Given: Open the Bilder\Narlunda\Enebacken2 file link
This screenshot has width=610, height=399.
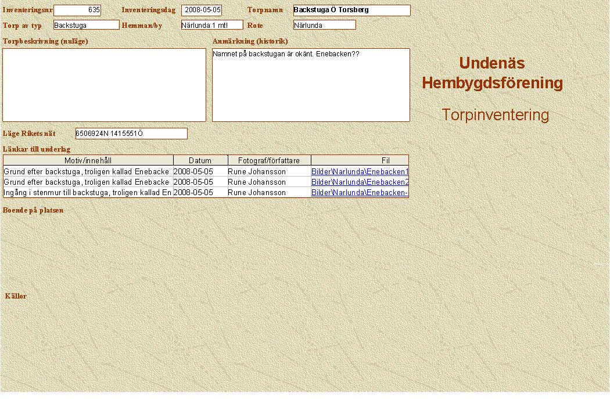Looking at the screenshot, I should tap(360, 182).
